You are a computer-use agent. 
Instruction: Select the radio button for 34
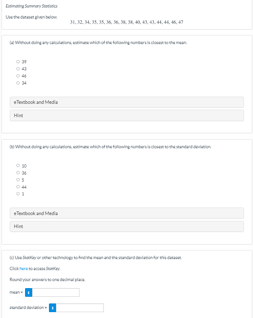[18, 83]
